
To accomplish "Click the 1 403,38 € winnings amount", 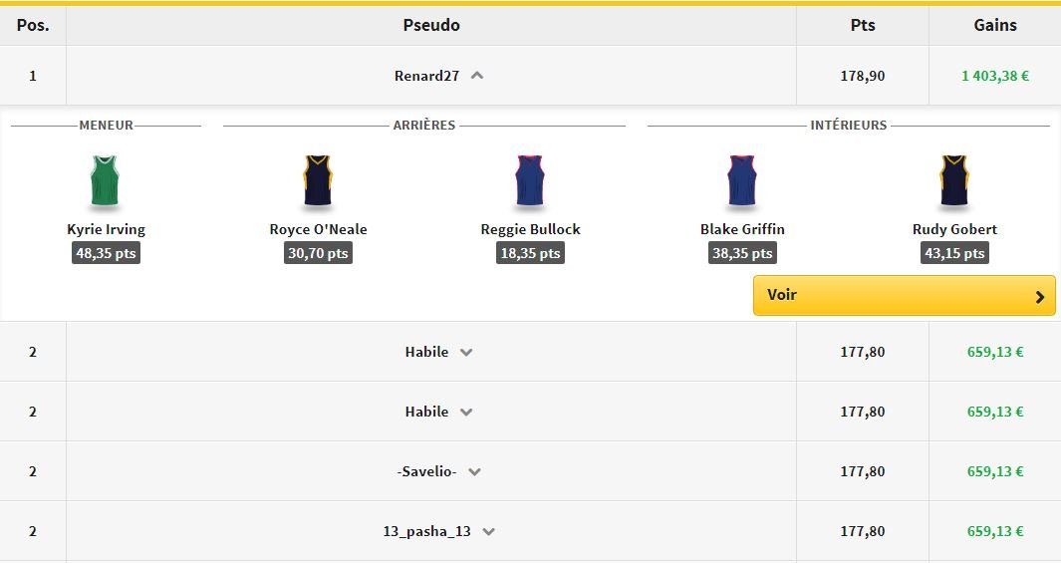I will coord(995,76).
